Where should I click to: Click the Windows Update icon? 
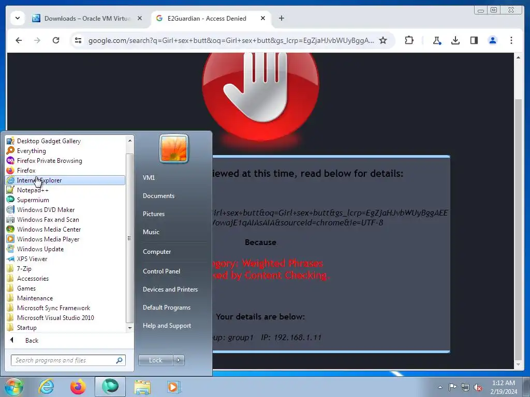10,249
